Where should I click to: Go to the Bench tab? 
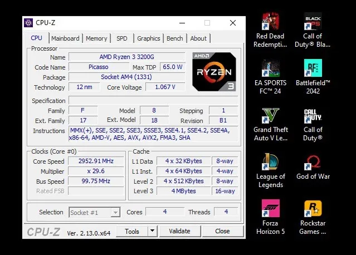[x=174, y=38]
